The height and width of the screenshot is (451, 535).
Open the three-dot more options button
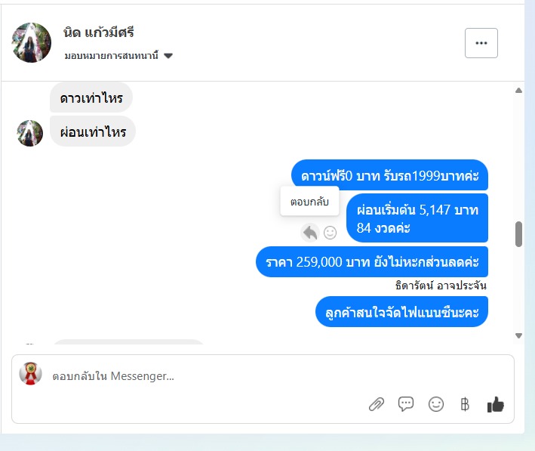coord(481,43)
